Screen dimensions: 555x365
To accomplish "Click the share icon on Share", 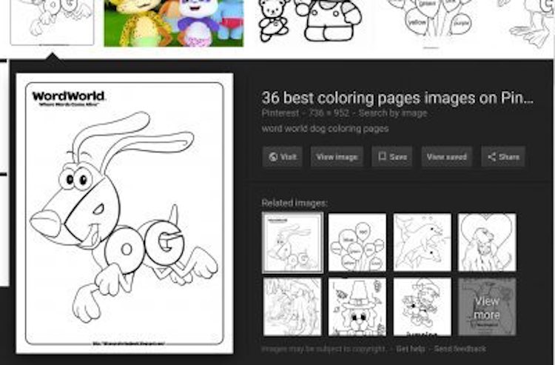I will (x=491, y=157).
